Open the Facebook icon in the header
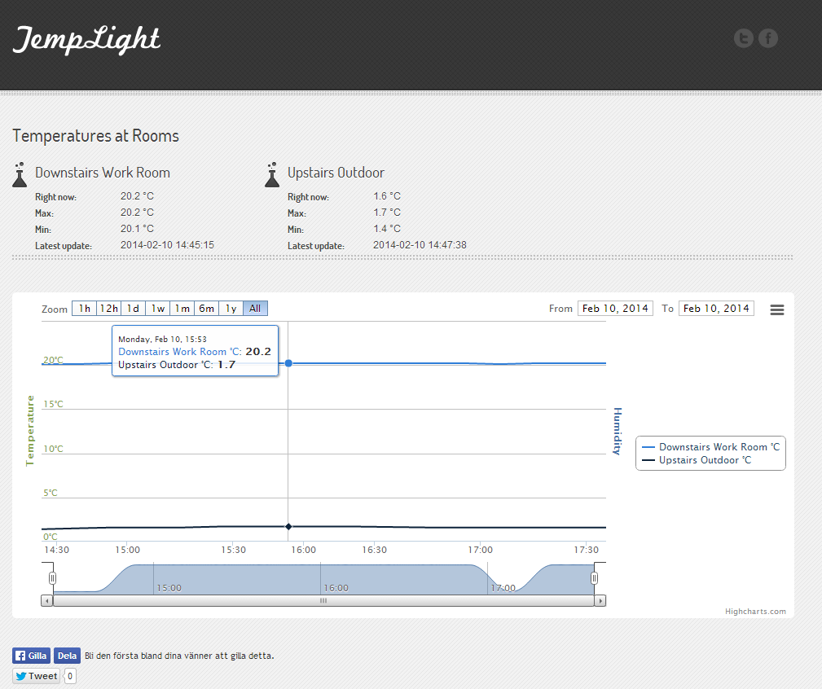This screenshot has width=822, height=689. point(768,38)
